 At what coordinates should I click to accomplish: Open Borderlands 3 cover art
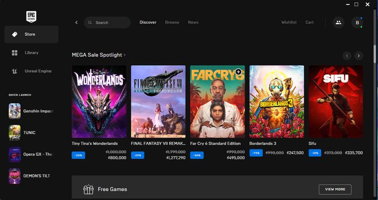276,101
